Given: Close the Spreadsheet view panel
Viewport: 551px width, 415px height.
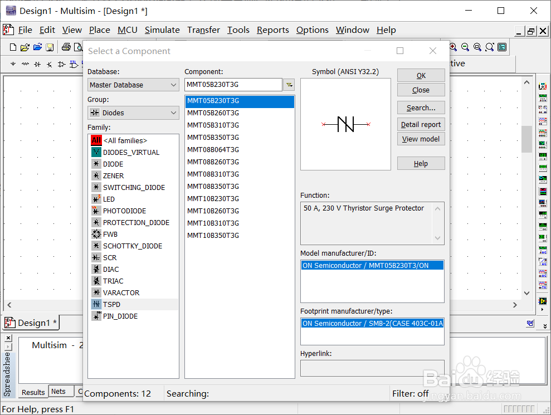Looking at the screenshot, I should click(x=8, y=338).
